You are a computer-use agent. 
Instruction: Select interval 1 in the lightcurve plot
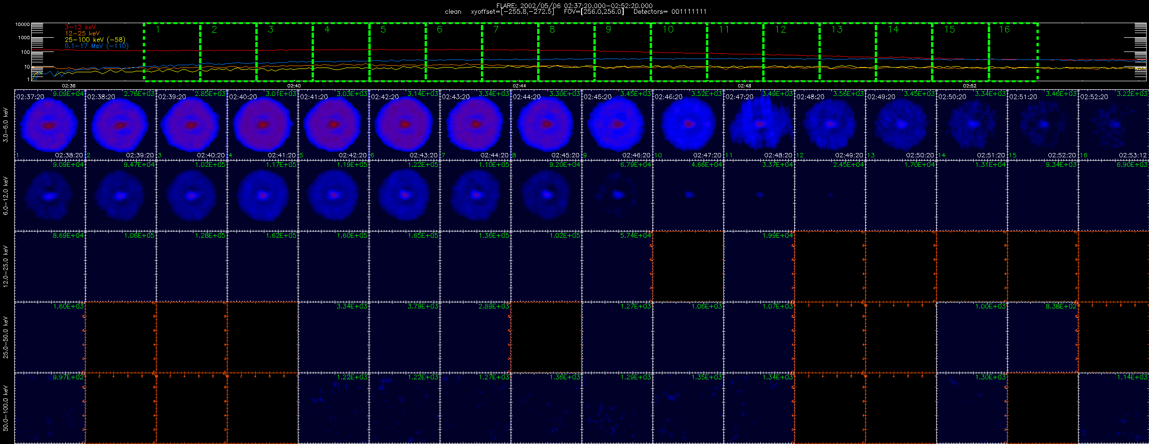coord(172,52)
